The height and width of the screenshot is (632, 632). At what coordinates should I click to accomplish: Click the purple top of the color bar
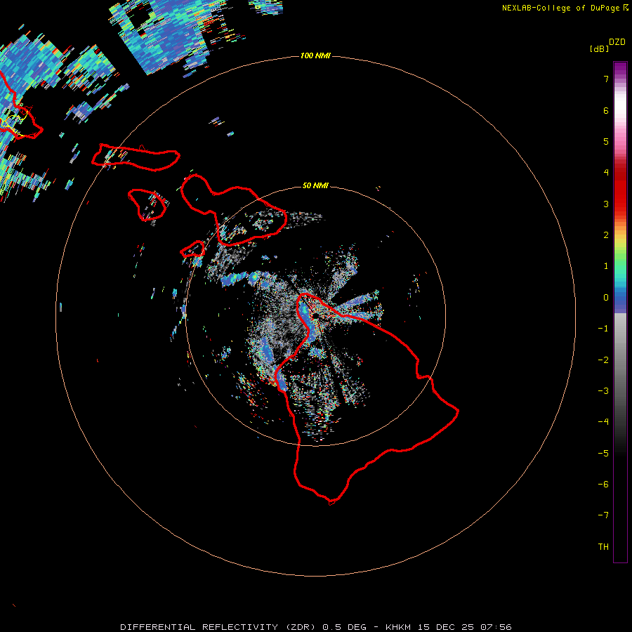(620, 70)
